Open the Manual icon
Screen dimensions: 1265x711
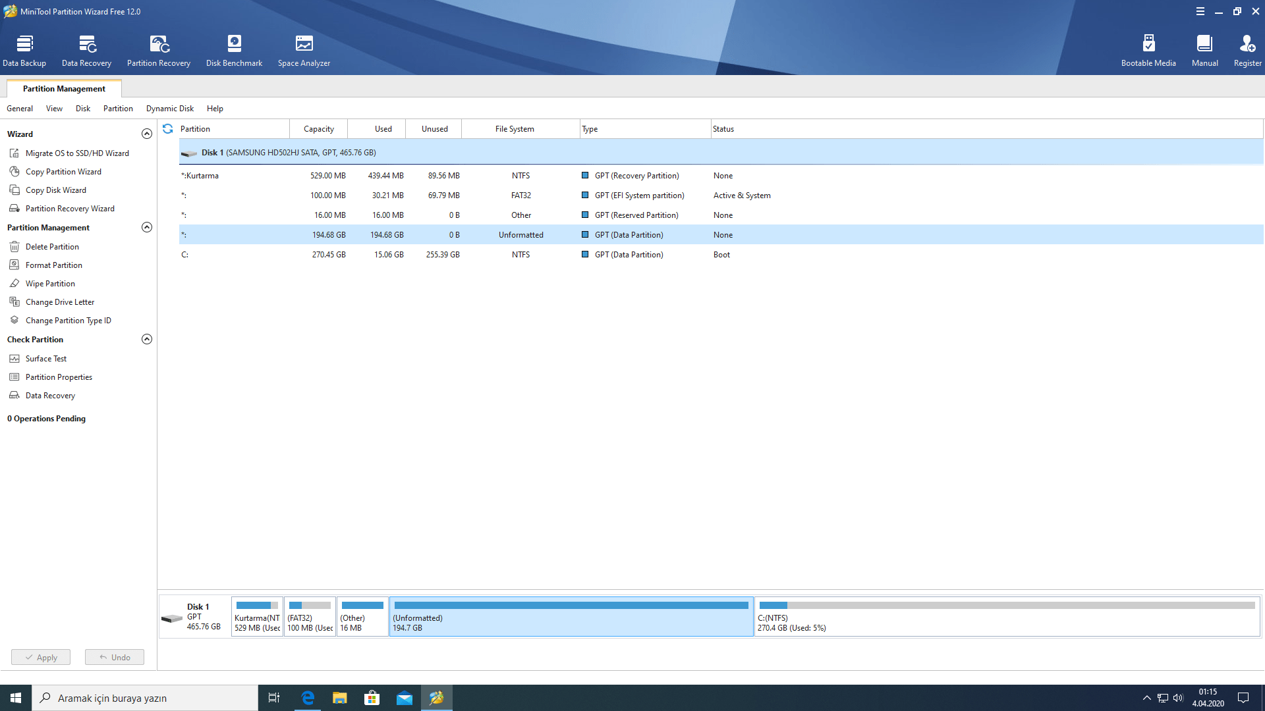pyautogui.click(x=1204, y=50)
